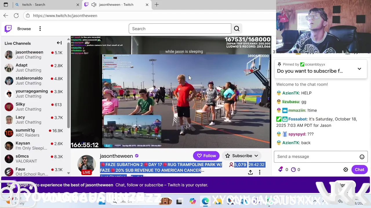
Task: Click the Twitch logo home icon
Action: click(8, 29)
